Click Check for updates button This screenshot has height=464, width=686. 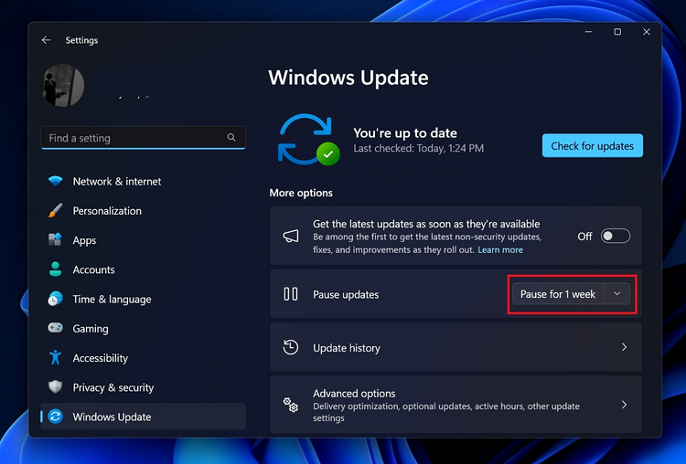coord(593,145)
